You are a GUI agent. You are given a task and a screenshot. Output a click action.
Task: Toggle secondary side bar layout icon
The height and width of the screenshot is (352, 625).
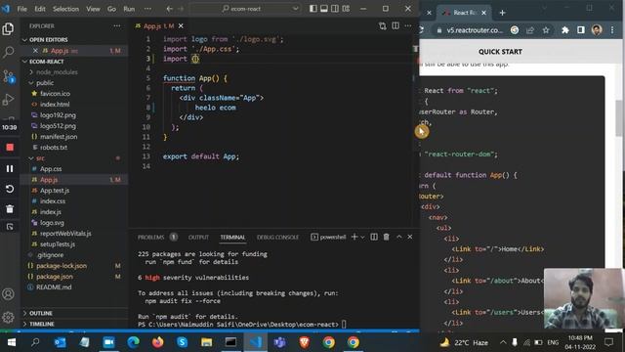coord(335,9)
